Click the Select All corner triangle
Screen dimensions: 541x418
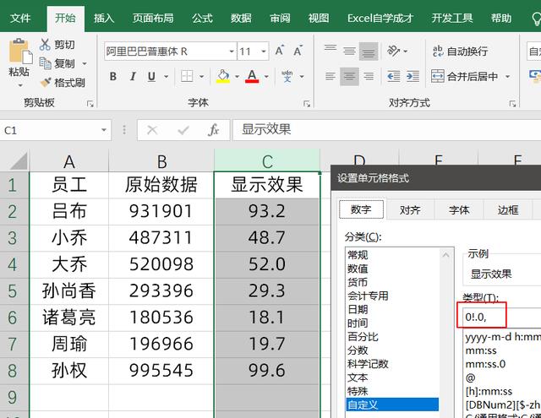[x=18, y=161]
